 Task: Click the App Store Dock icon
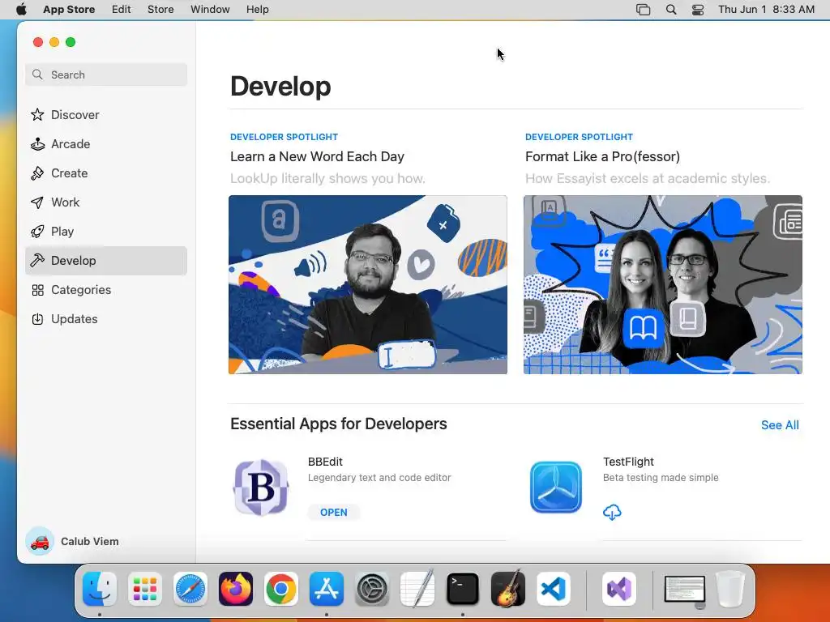click(327, 589)
